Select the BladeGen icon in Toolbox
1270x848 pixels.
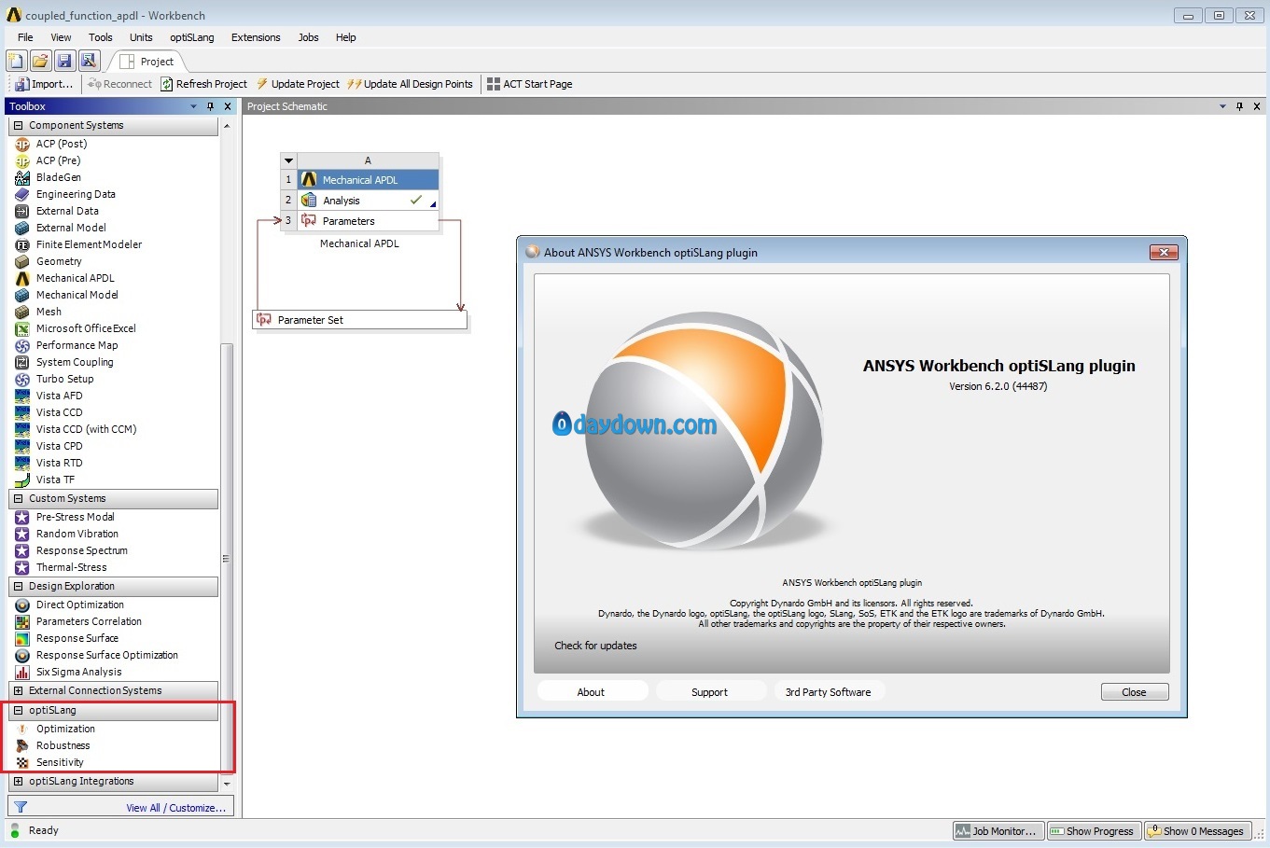[x=22, y=177]
